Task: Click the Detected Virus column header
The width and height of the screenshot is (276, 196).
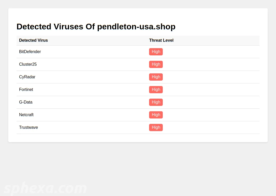Action: click(34, 40)
